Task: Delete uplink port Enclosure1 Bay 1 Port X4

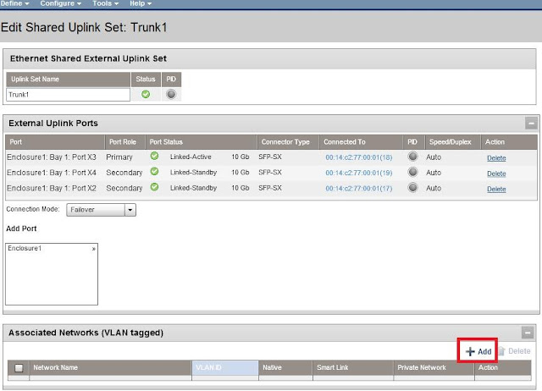Action: coord(496,173)
